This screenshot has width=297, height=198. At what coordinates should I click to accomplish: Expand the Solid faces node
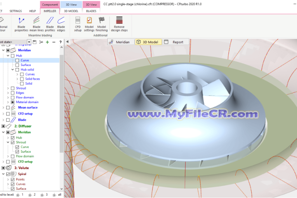point(17,79)
